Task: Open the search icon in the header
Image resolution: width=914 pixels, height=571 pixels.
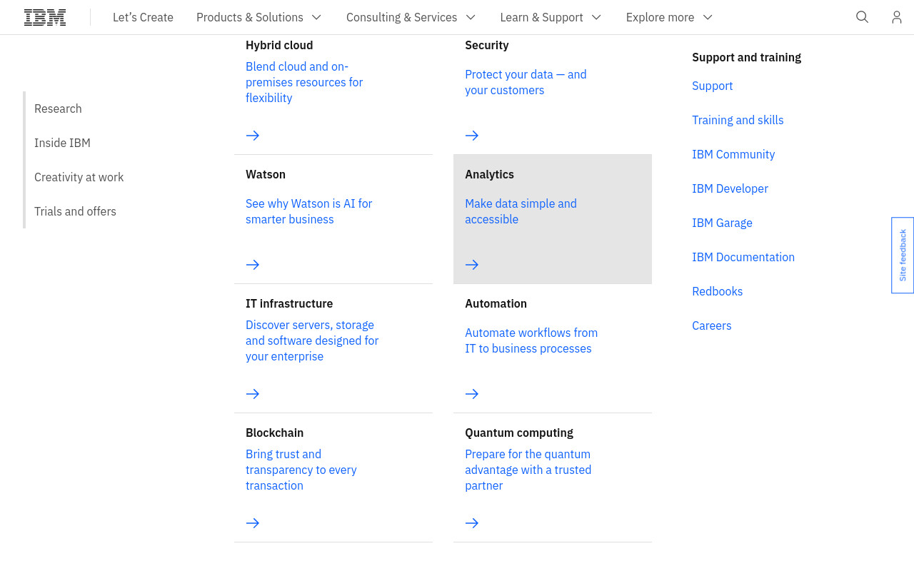Action: (x=863, y=17)
